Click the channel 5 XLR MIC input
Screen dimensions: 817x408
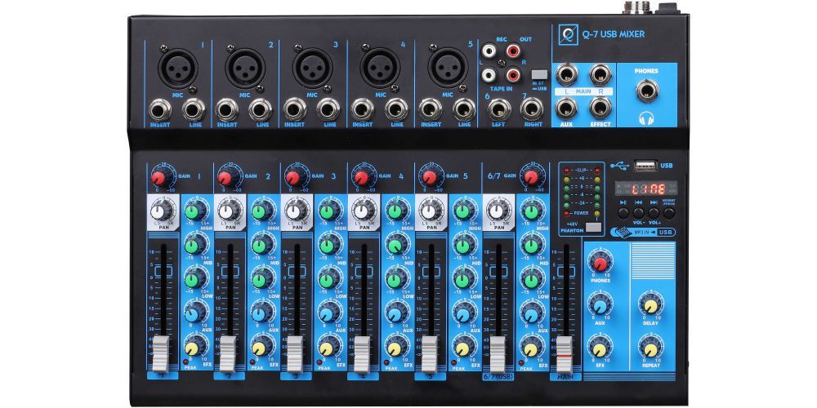pyautogui.click(x=448, y=68)
